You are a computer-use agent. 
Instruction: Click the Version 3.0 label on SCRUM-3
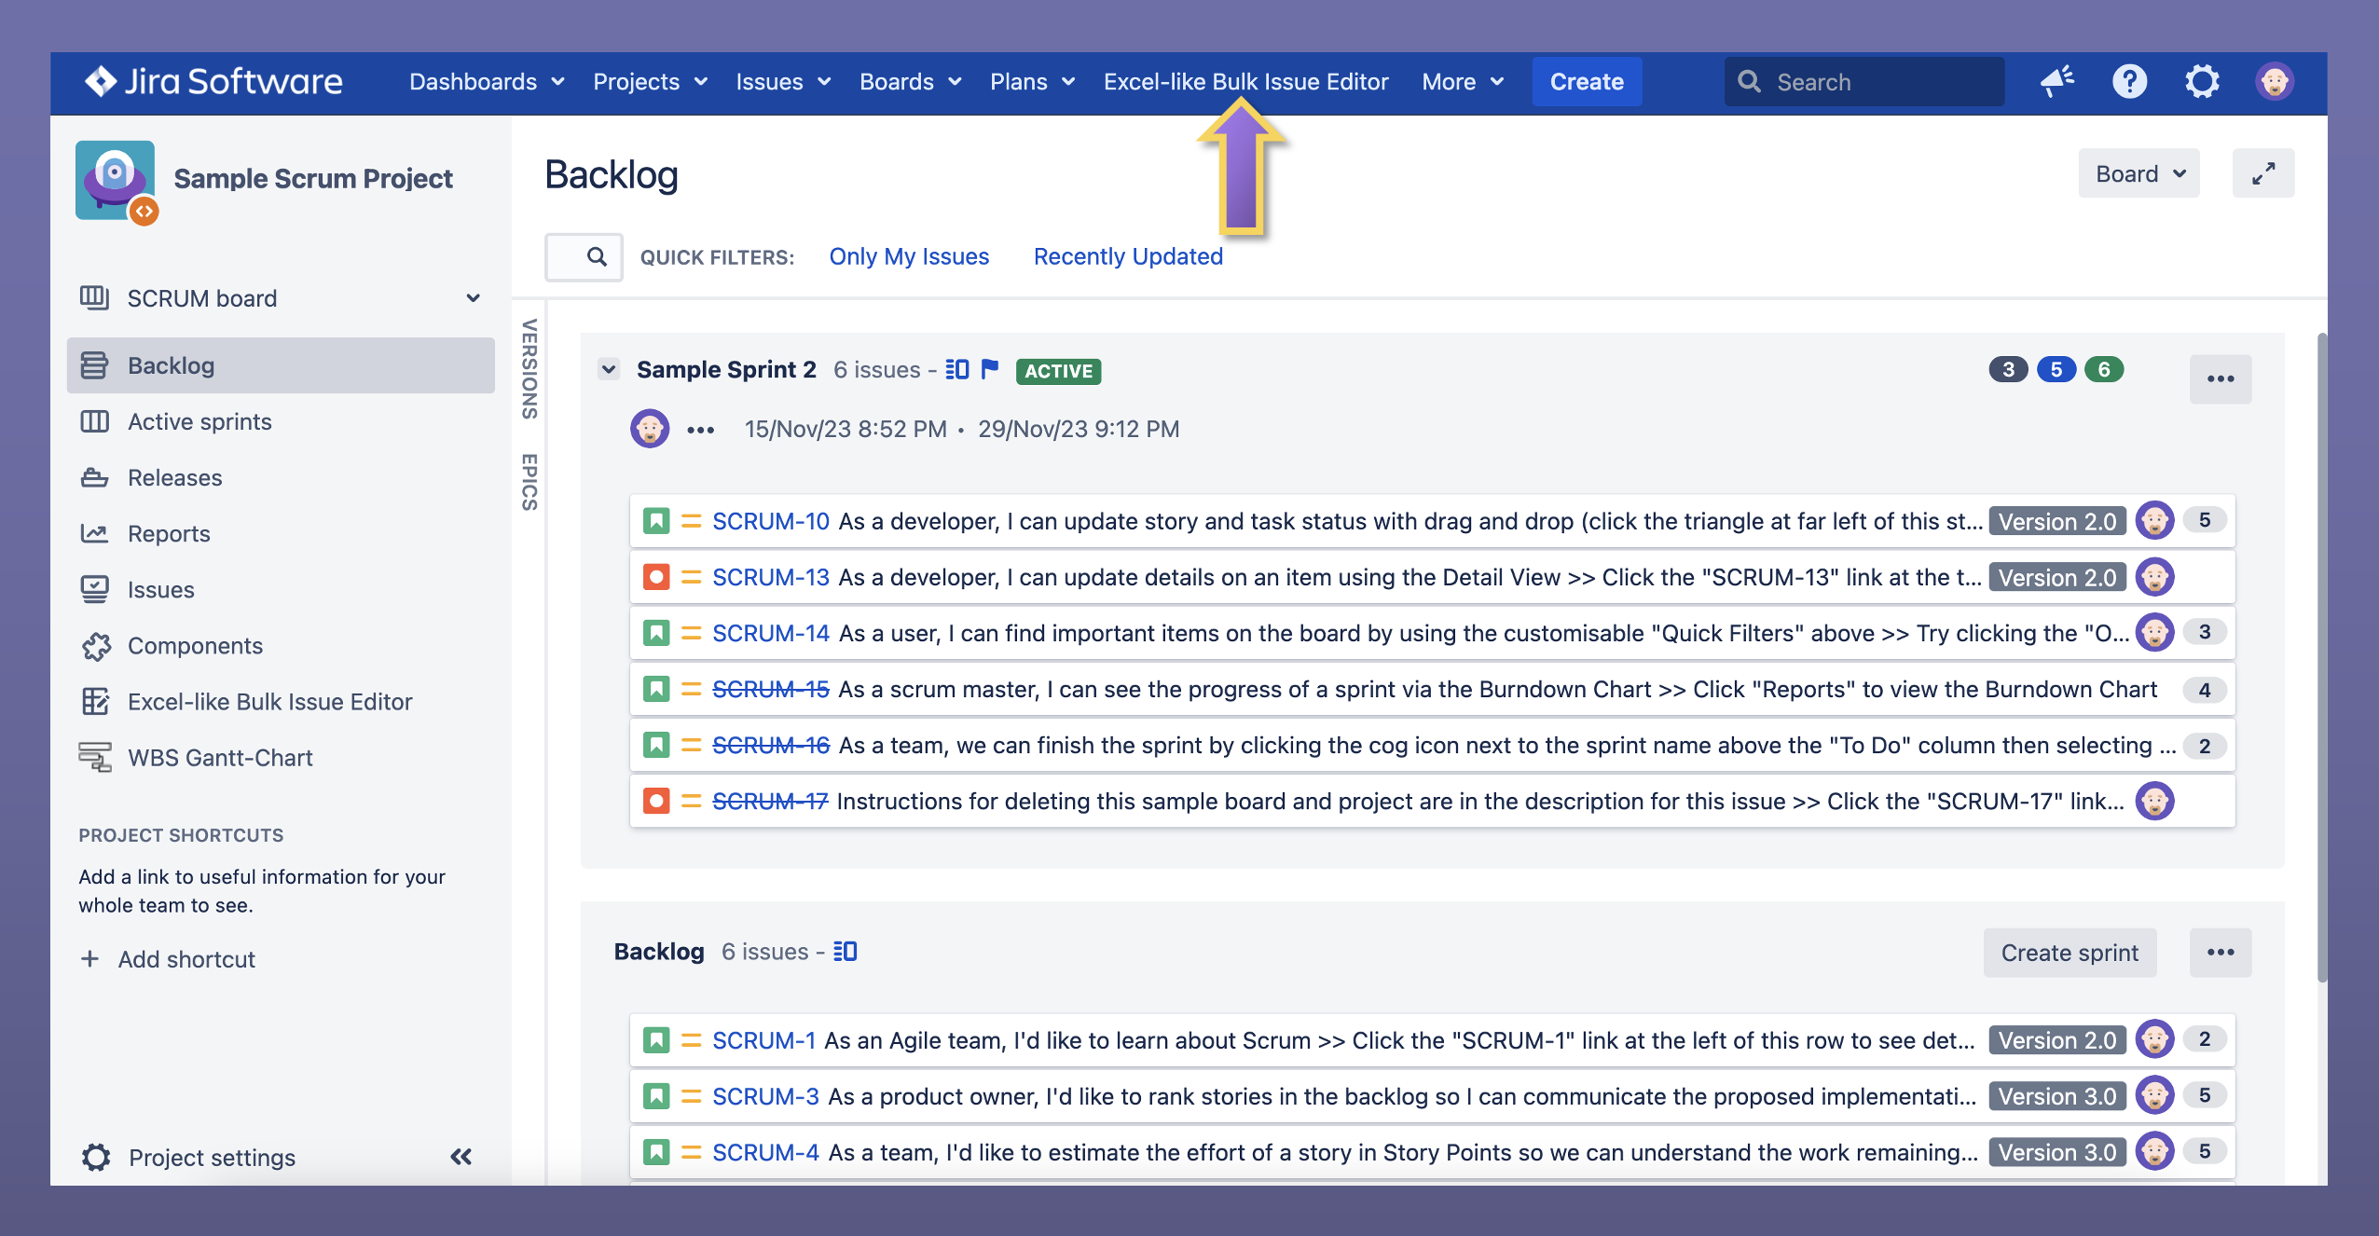click(2056, 1096)
